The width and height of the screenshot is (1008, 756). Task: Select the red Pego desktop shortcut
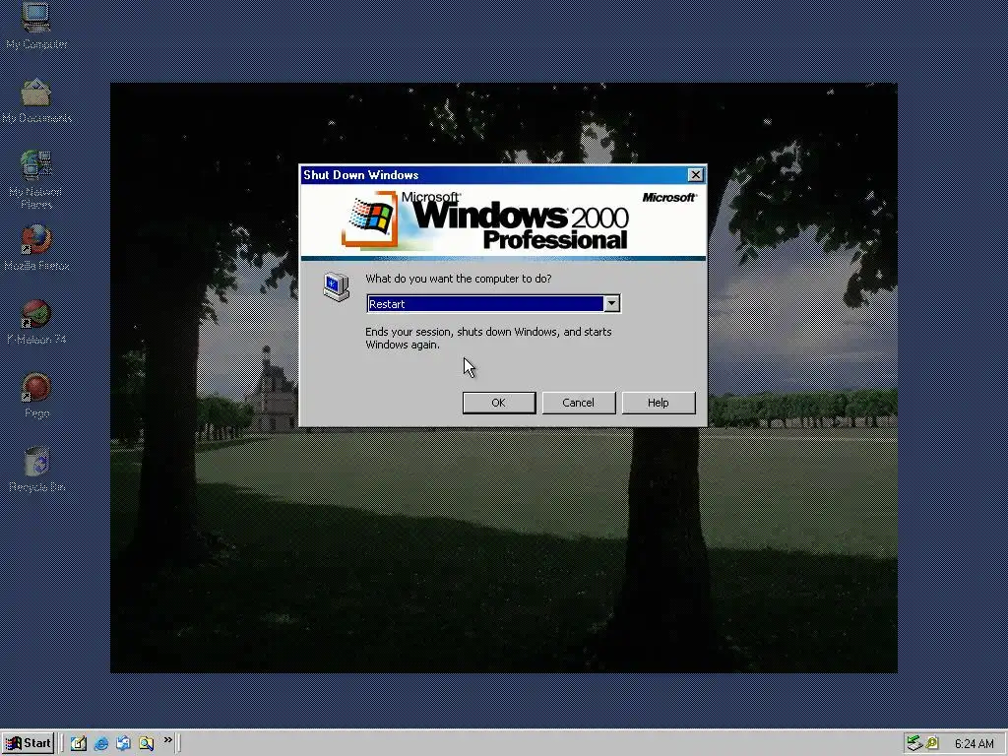click(x=36, y=396)
